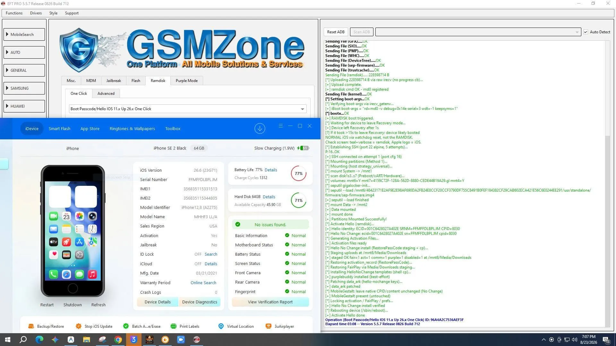Viewport: 616px width, 346px height.
Task: Click the volume speaker icon in system tray
Action: (x=574, y=340)
